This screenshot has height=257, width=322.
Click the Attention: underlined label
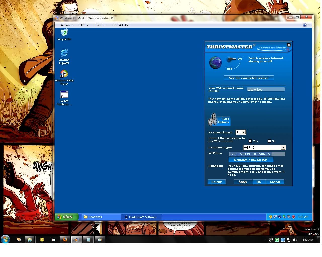tap(216, 166)
